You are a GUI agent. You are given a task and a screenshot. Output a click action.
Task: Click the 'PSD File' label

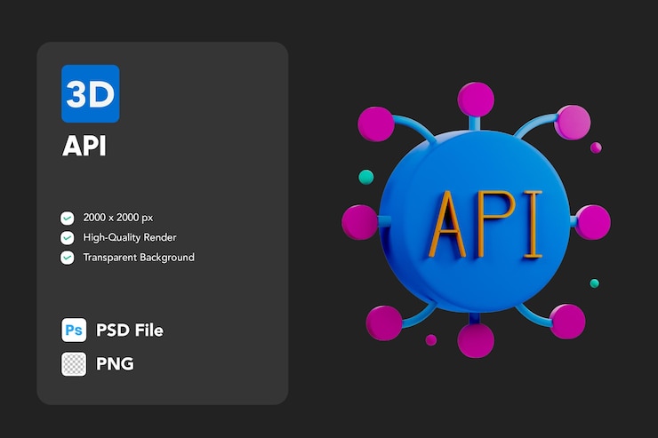pyautogui.click(x=130, y=330)
